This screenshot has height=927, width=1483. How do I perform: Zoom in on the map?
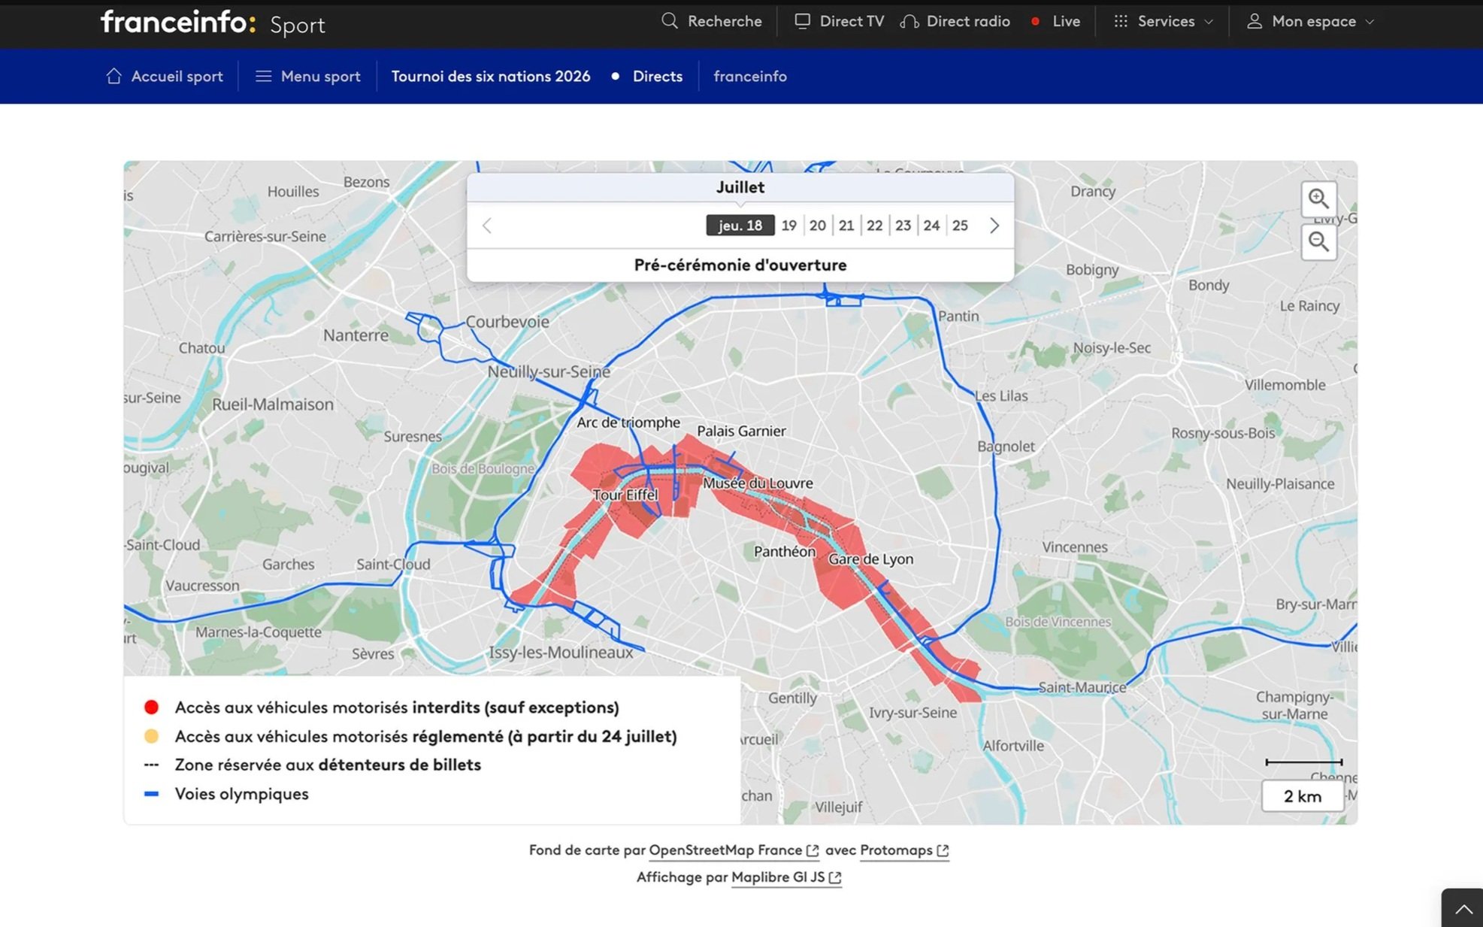tap(1318, 198)
